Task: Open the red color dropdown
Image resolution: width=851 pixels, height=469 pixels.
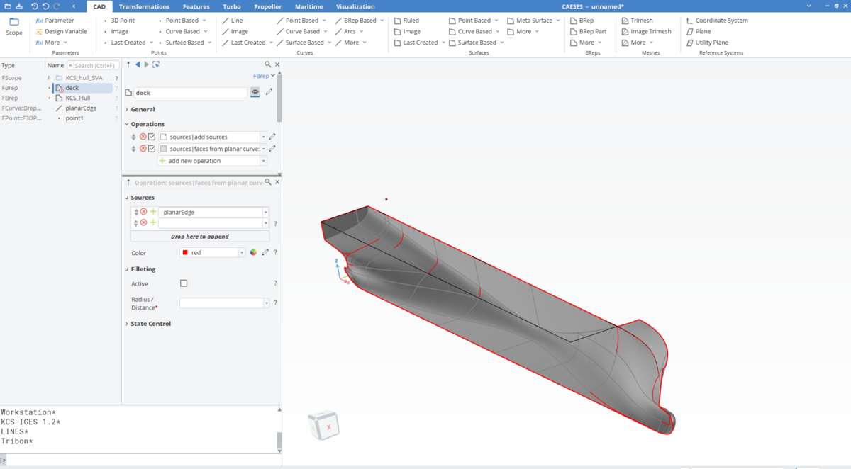Action: (x=242, y=252)
